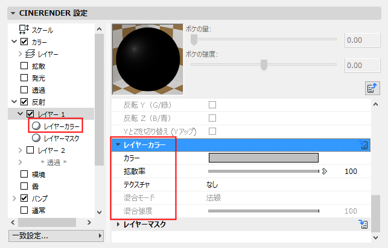The width and height of the screenshot is (388, 248).
Task: Collapse the カラー tree node
Action: 14,42
